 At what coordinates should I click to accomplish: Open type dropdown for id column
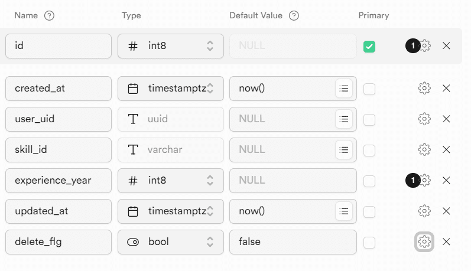(171, 45)
